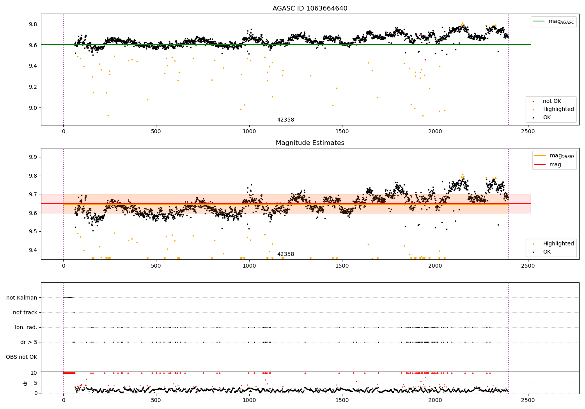Click the red dot marker beside 'not OK'

click(533, 101)
